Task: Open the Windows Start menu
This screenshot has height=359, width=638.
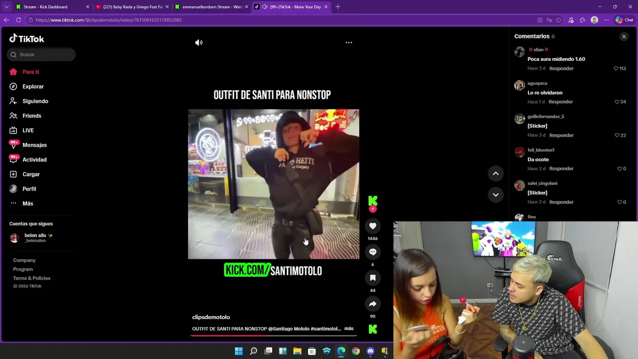Action: [x=239, y=351]
